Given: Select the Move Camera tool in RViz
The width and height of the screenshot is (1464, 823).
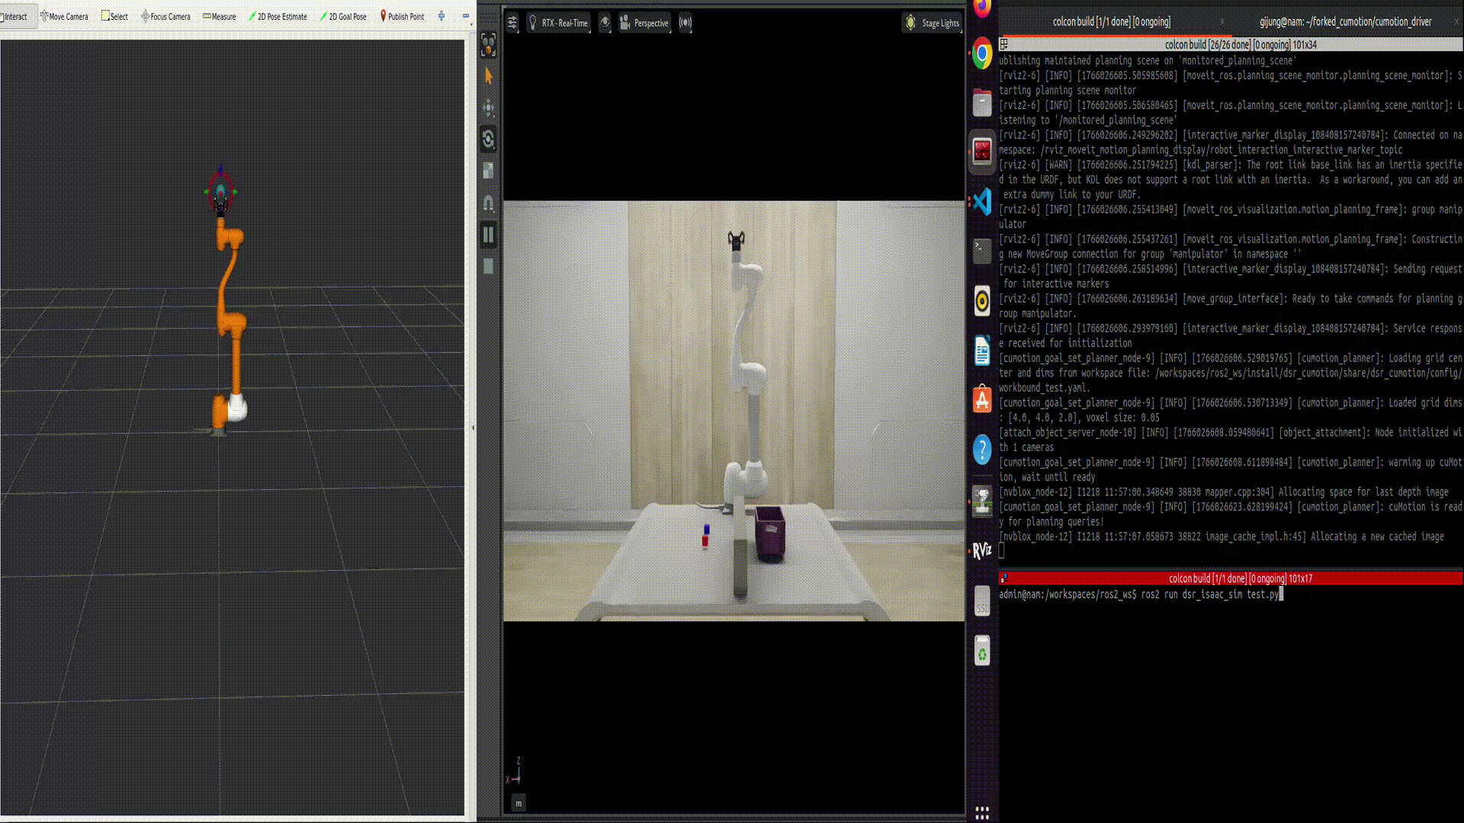Looking at the screenshot, I should point(64,16).
